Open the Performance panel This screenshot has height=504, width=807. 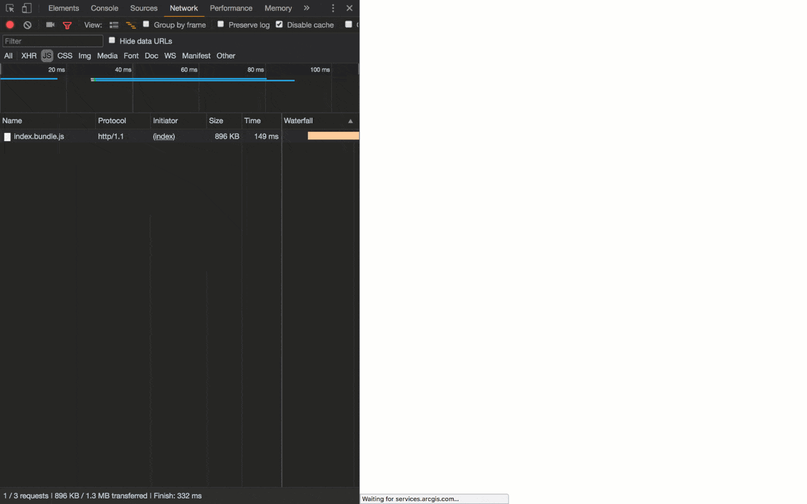[231, 8]
